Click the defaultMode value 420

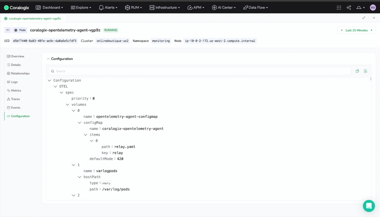(120, 159)
